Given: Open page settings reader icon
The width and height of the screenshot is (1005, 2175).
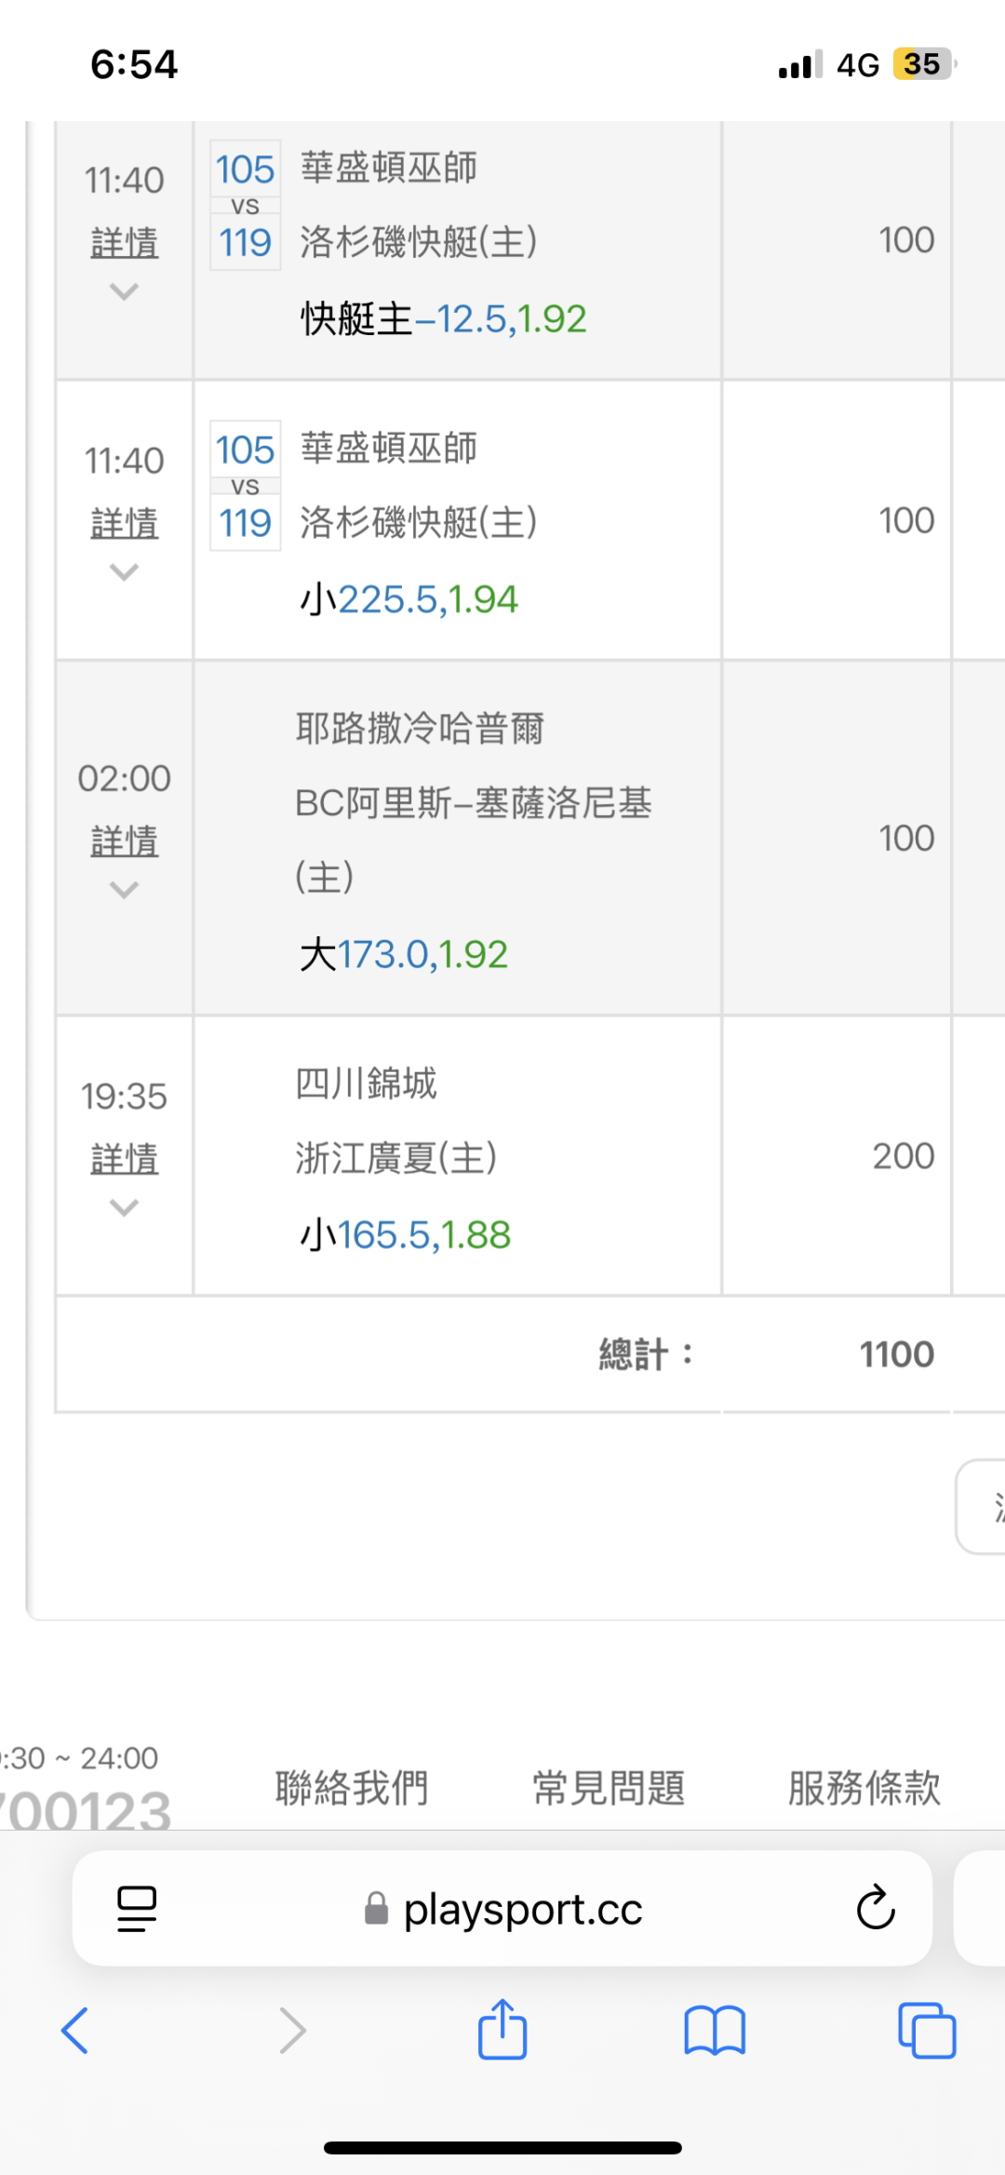Looking at the screenshot, I should 137,1908.
